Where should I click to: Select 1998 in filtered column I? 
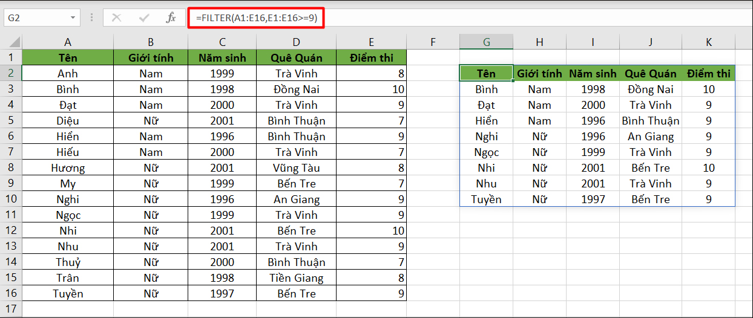(x=593, y=89)
